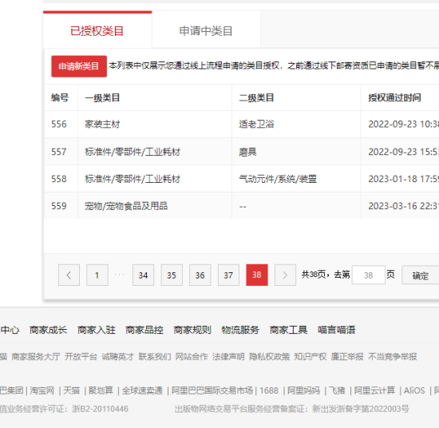Screen dimensions: 439x428
Task: Jump to page 1
Action: pyautogui.click(x=97, y=275)
